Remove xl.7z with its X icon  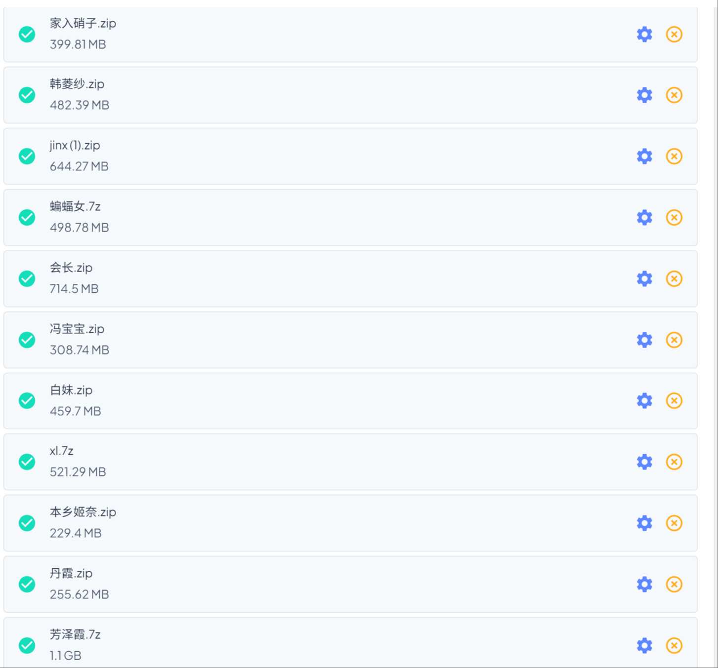(x=674, y=462)
